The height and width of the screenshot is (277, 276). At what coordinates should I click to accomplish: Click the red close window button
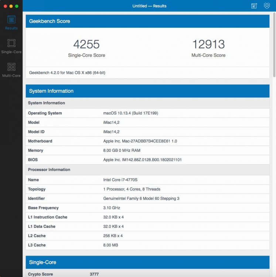tap(5, 6)
